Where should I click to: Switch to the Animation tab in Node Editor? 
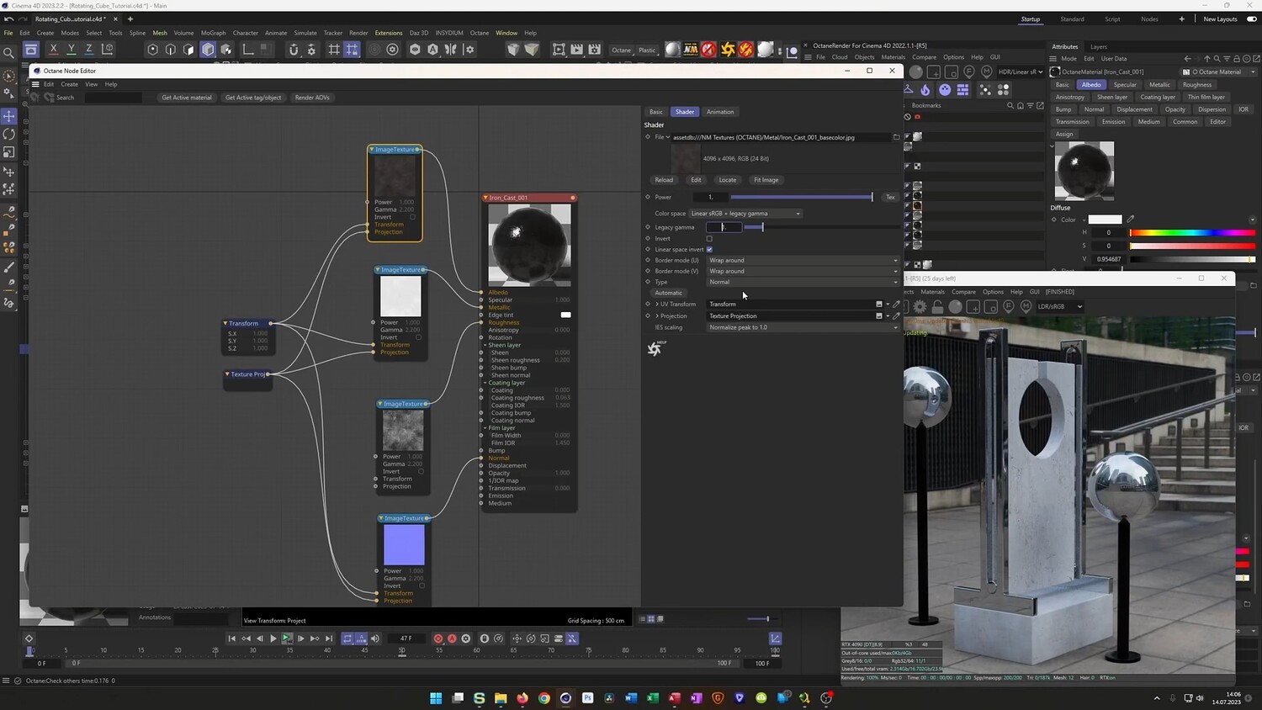click(x=720, y=112)
